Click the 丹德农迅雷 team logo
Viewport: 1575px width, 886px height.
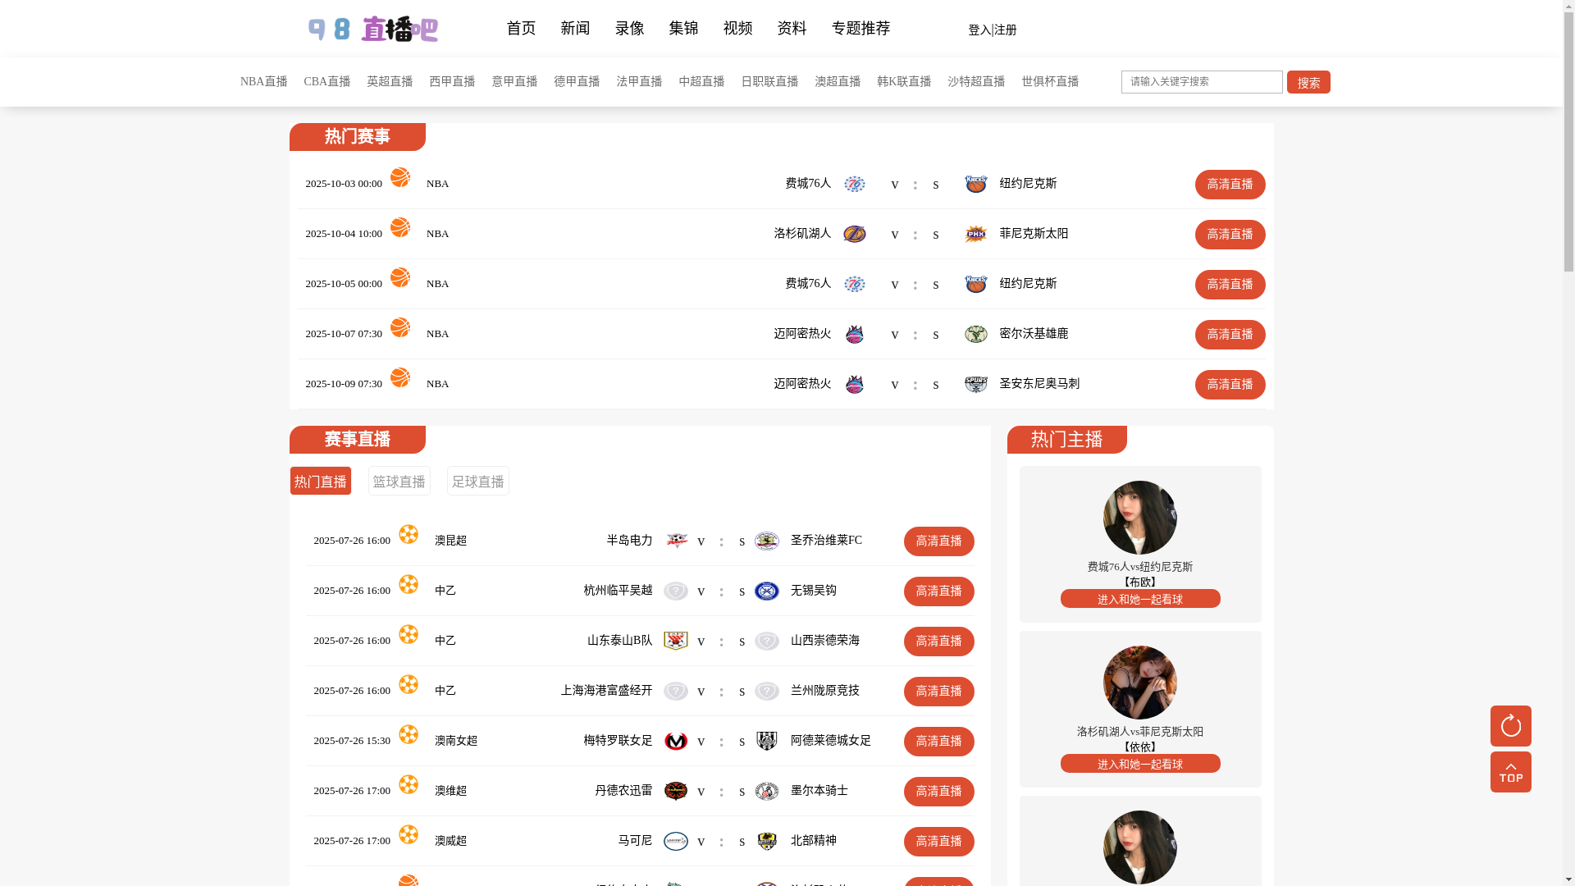(676, 791)
